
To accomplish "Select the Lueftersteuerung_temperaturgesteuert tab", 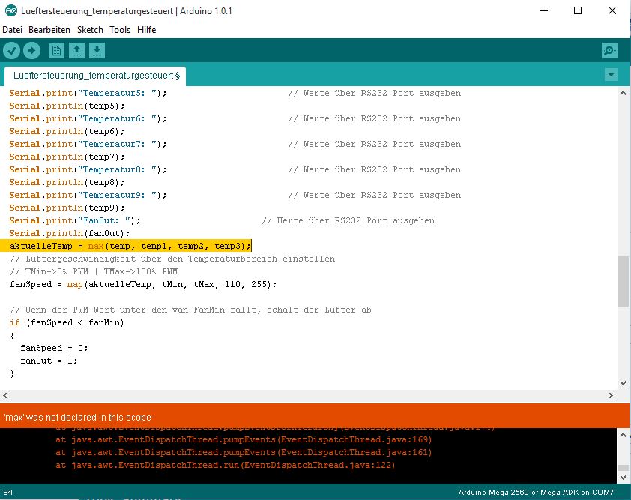I will point(96,76).
